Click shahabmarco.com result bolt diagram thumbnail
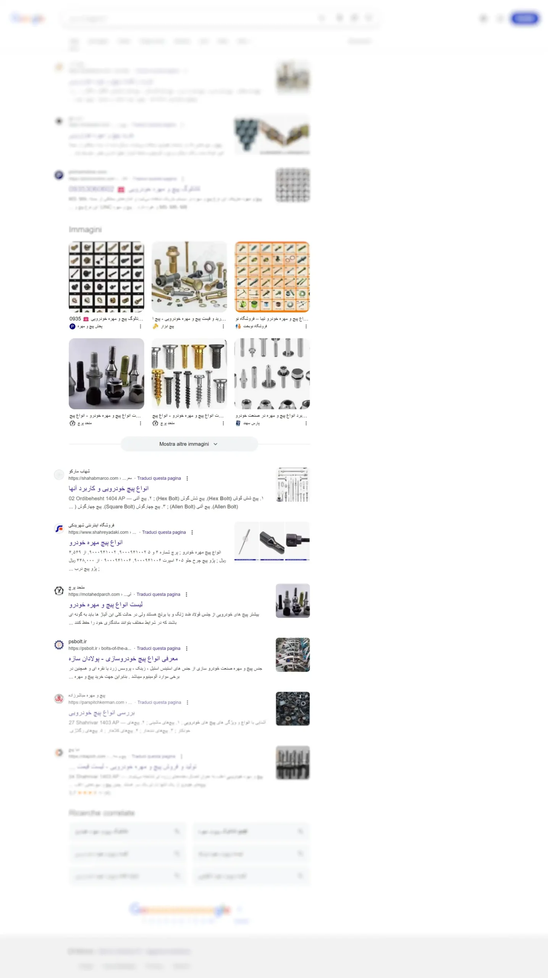 (293, 484)
